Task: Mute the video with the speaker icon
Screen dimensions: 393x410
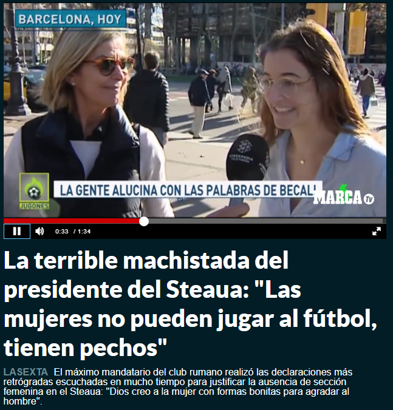Action: [x=39, y=232]
